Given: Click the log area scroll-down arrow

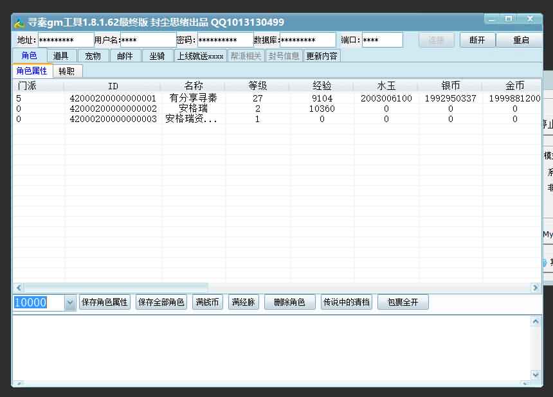Looking at the screenshot, I should (535, 375).
